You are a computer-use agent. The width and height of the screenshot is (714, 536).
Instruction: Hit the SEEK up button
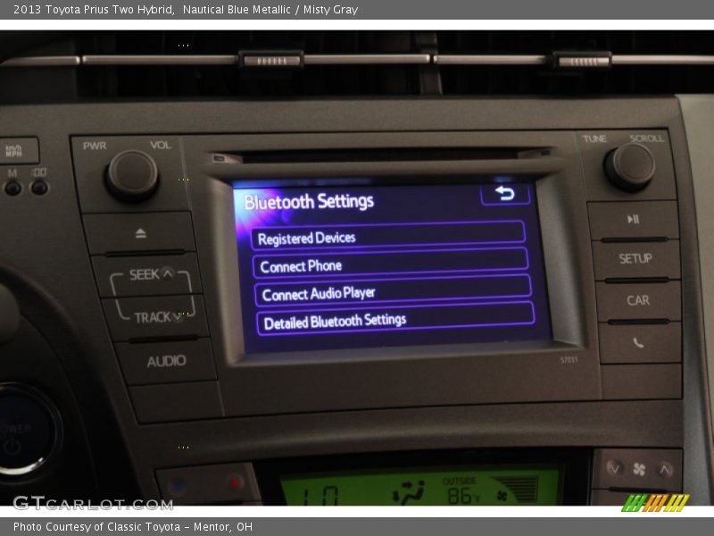(150, 274)
